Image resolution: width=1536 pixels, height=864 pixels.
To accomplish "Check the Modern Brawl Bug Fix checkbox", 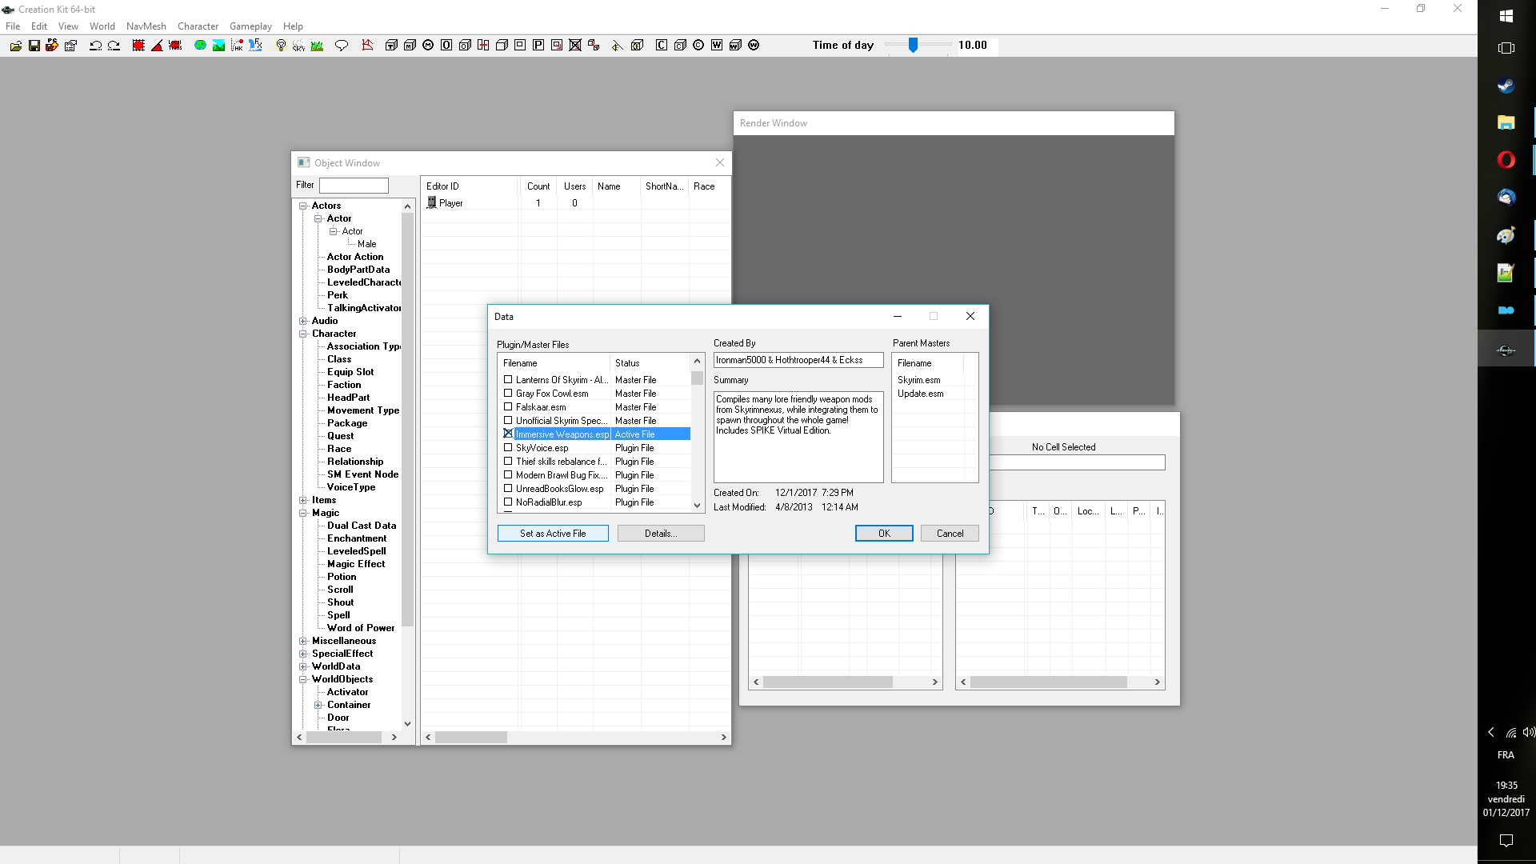I will coord(508,475).
